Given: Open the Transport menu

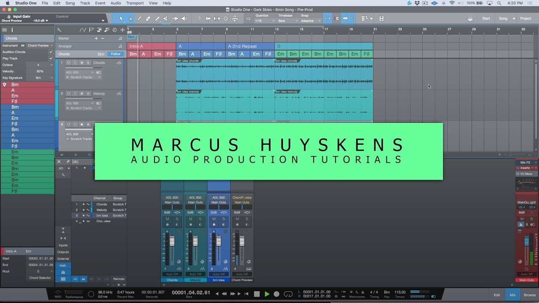Looking at the screenshot, I should 135,3.
